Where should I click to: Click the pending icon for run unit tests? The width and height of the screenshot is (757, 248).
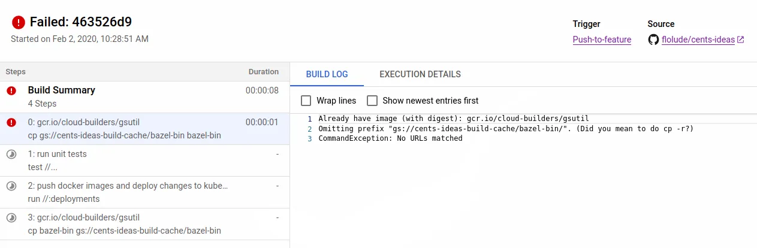pos(11,155)
